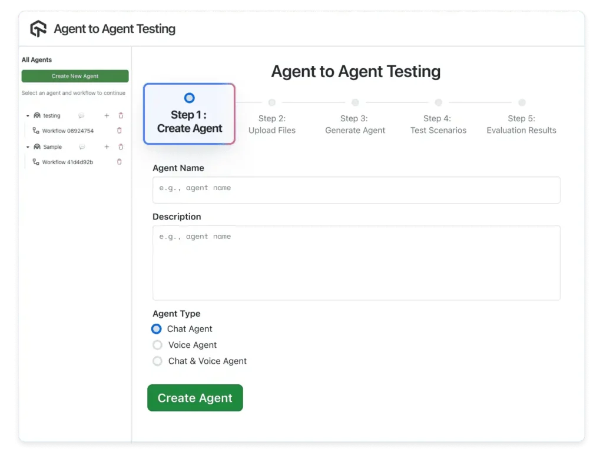Jump to Step 4: Test Scenarios
The height and width of the screenshot is (452, 603).
[438, 124]
